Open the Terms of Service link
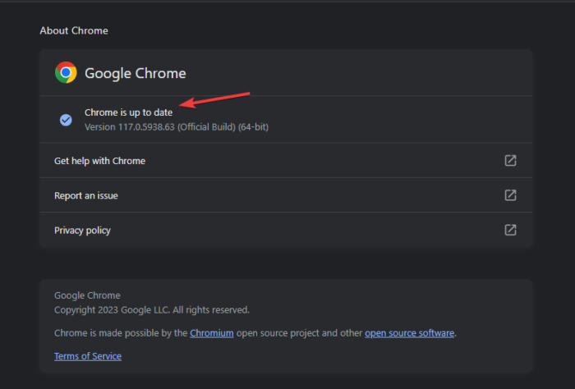 [87, 356]
